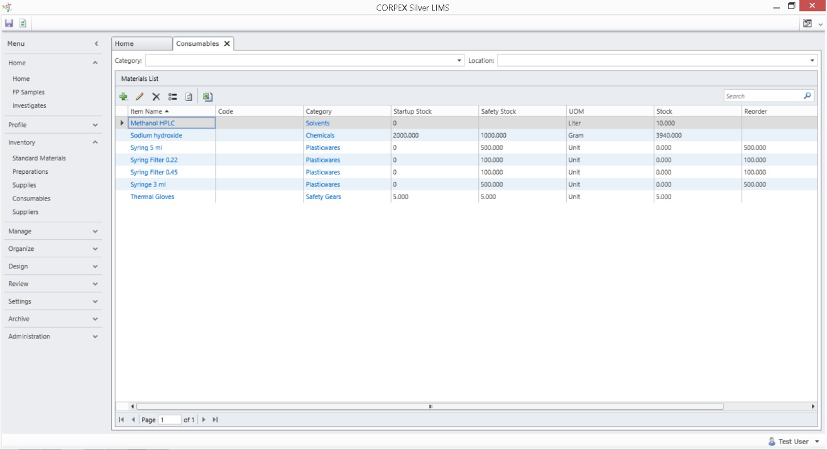This screenshot has height=450, width=827.
Task: Click the list details icon in Materials toolbar
Action: [173, 97]
